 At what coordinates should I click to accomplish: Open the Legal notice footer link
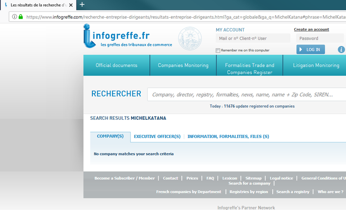coord(281,178)
